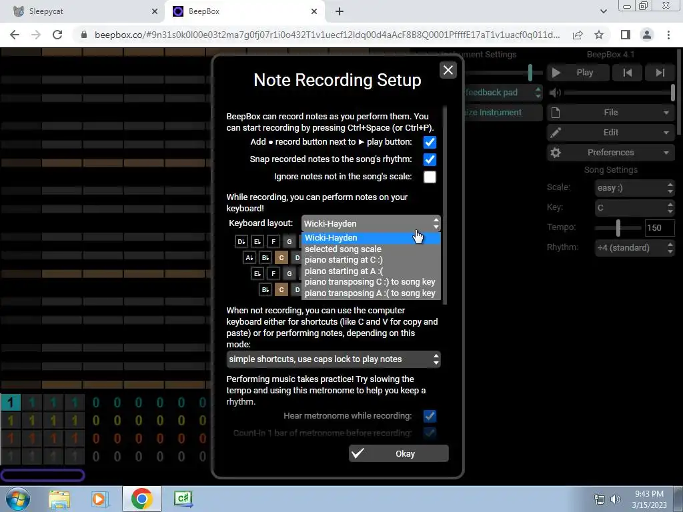Open File Explorer from taskbar
Viewport: 683px width, 512px height.
59,499
